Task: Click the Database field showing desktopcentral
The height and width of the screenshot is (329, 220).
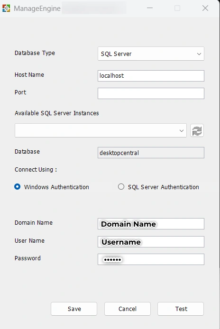Action: click(151, 153)
